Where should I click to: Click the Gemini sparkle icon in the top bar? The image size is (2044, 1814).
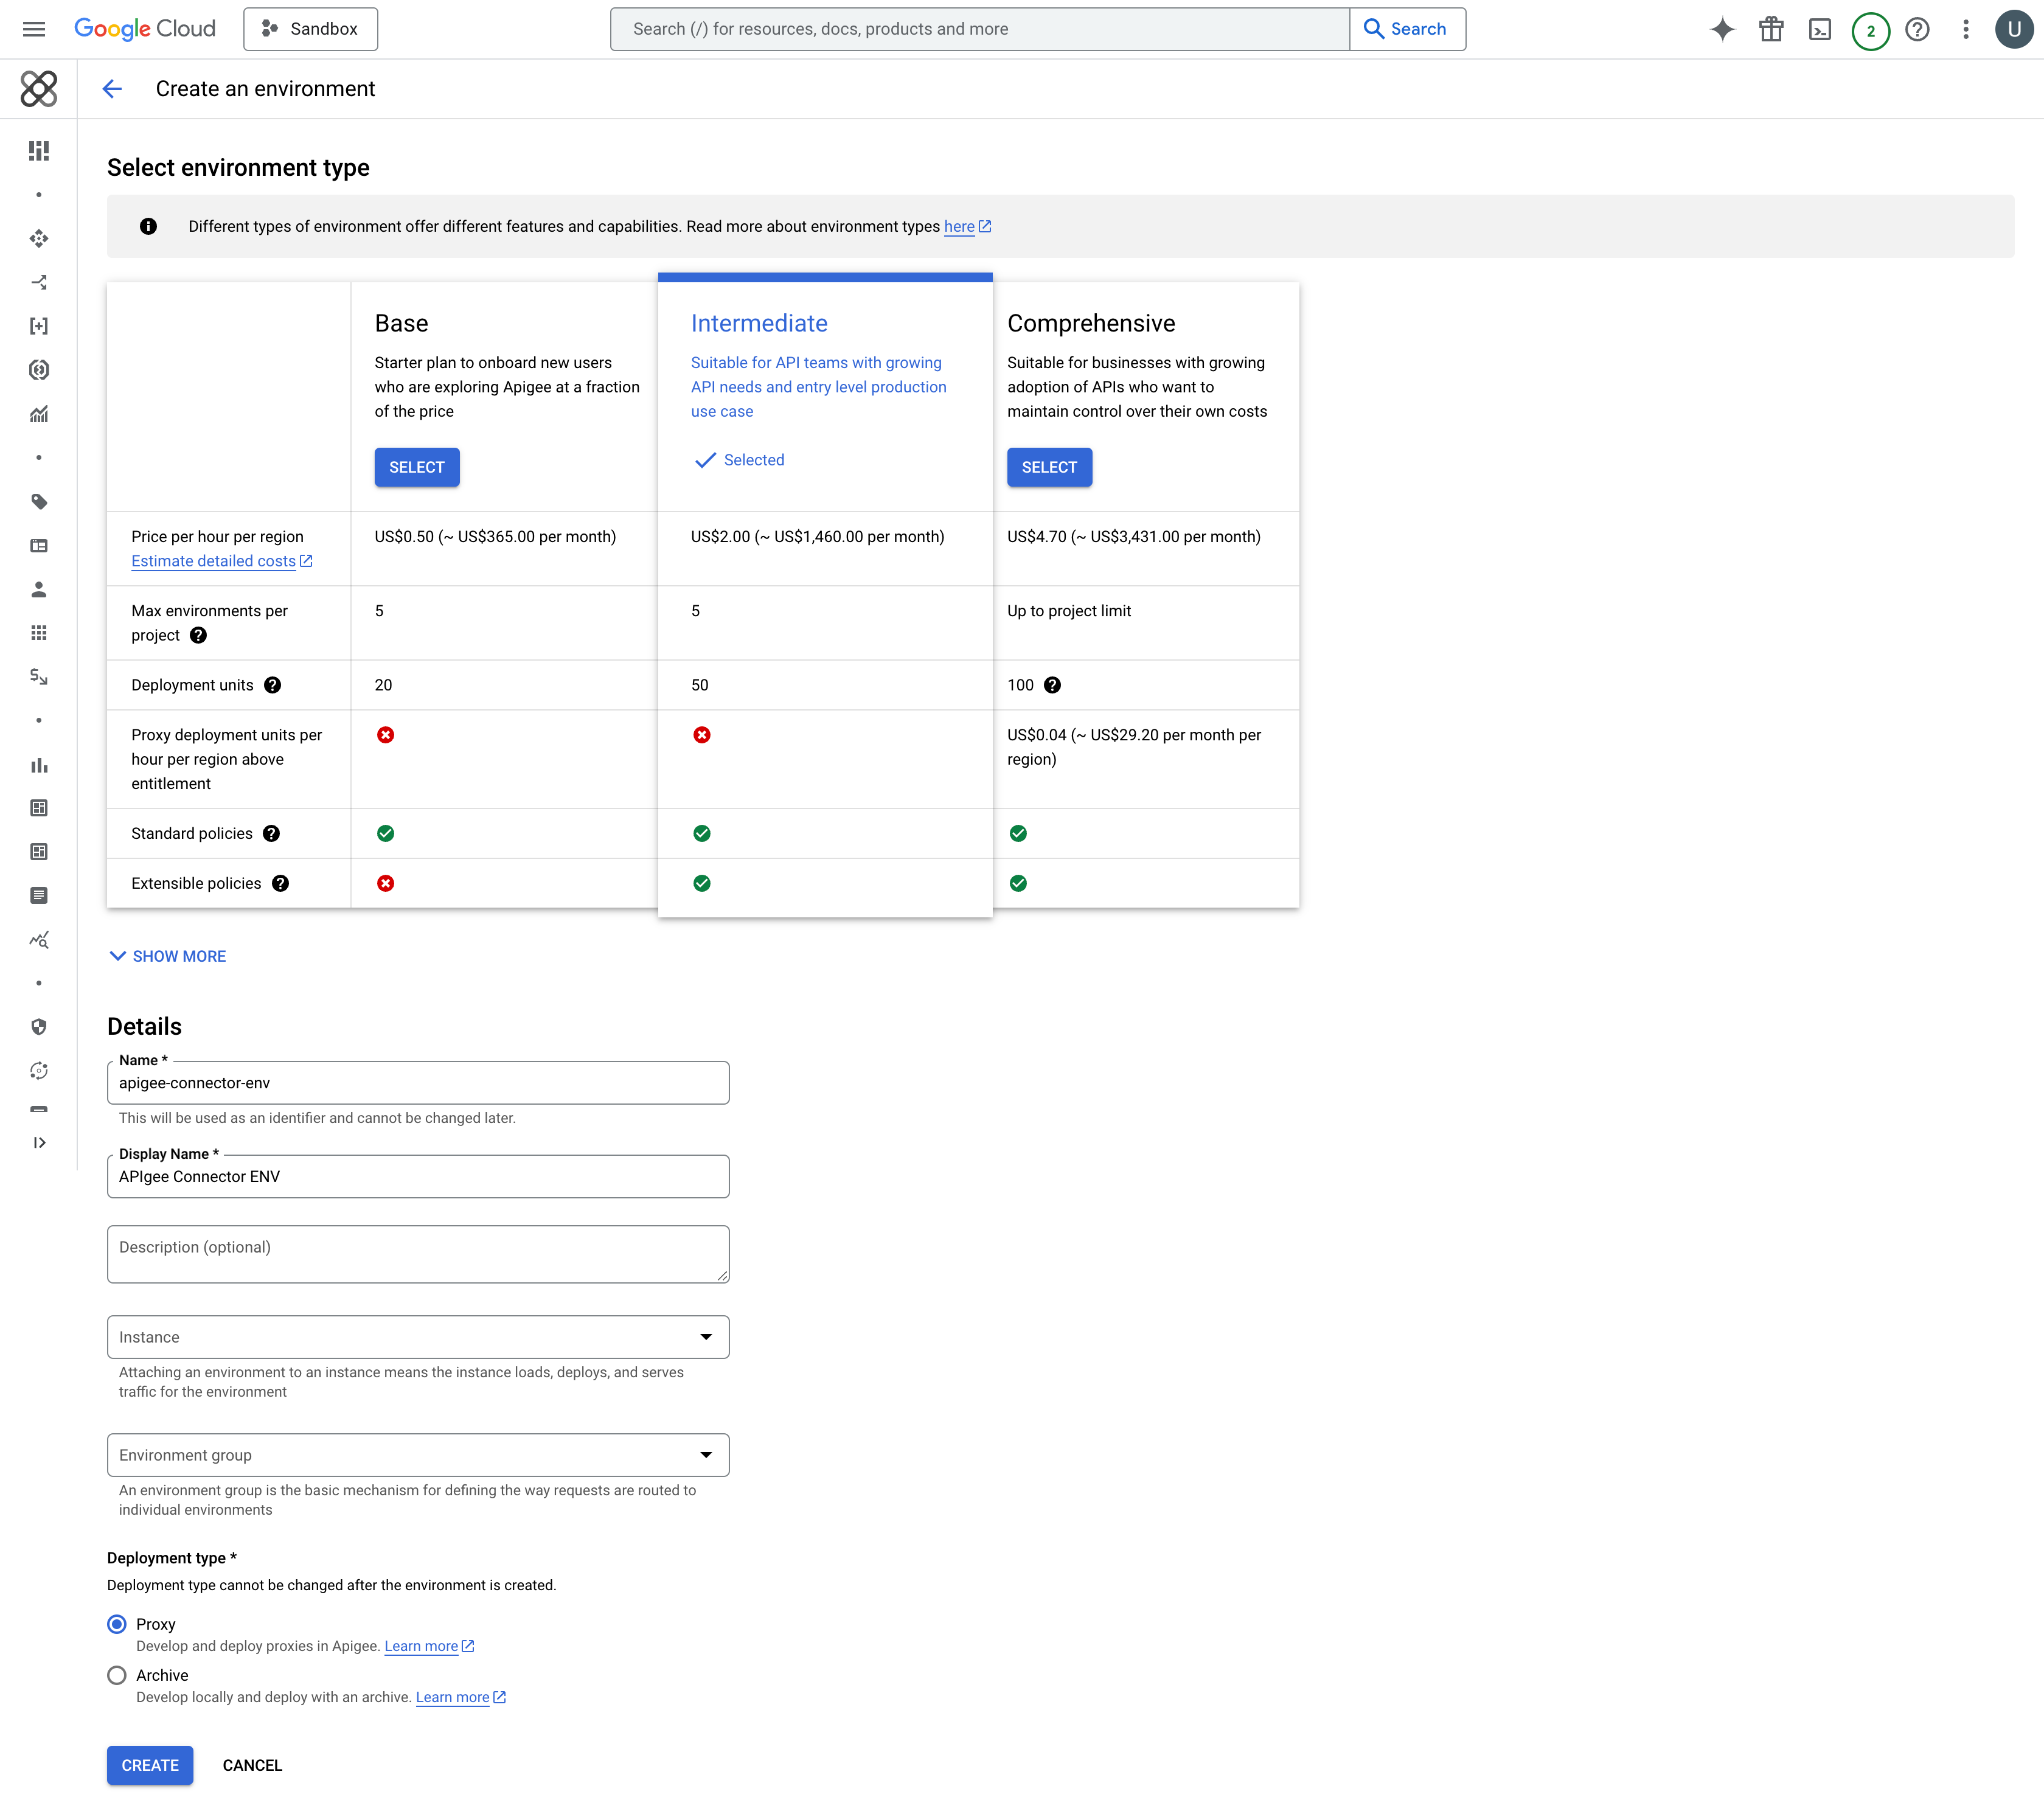(x=1722, y=29)
